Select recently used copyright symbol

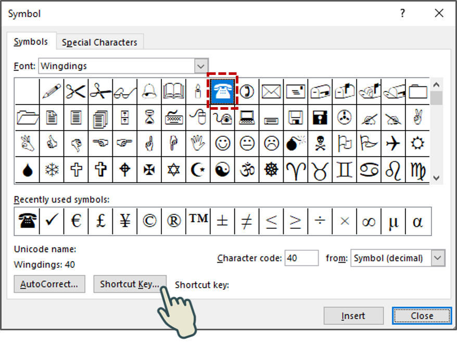[x=149, y=221]
